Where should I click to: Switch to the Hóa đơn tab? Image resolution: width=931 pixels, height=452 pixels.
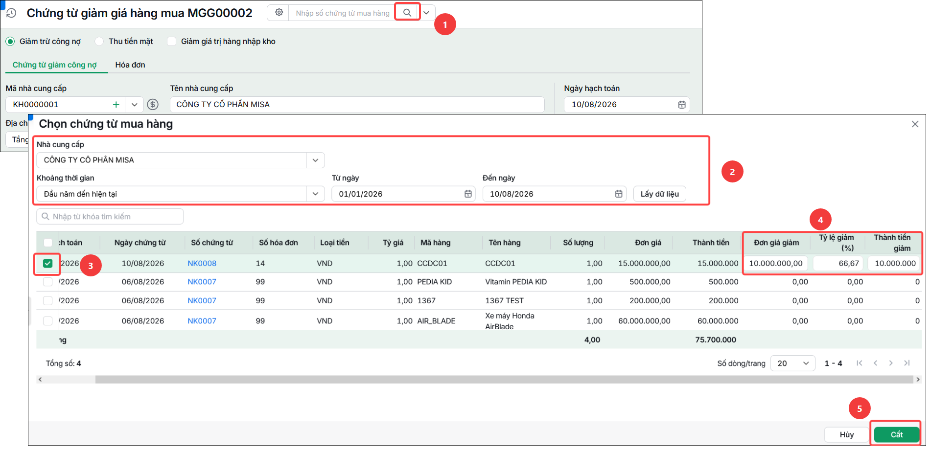(x=130, y=65)
